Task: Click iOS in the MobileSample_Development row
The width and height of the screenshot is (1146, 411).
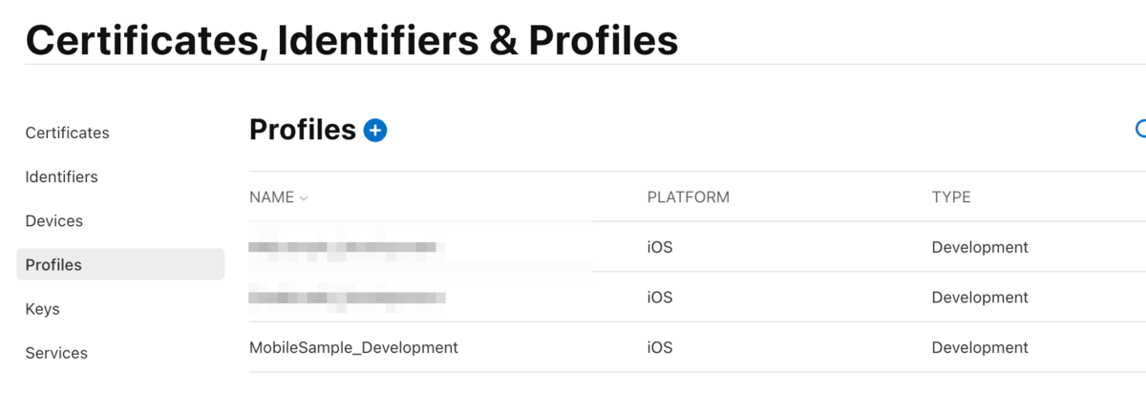Action: (x=659, y=347)
